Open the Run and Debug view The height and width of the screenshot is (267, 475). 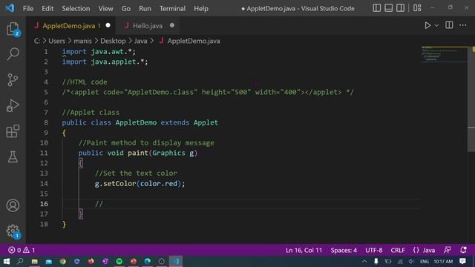[x=13, y=105]
